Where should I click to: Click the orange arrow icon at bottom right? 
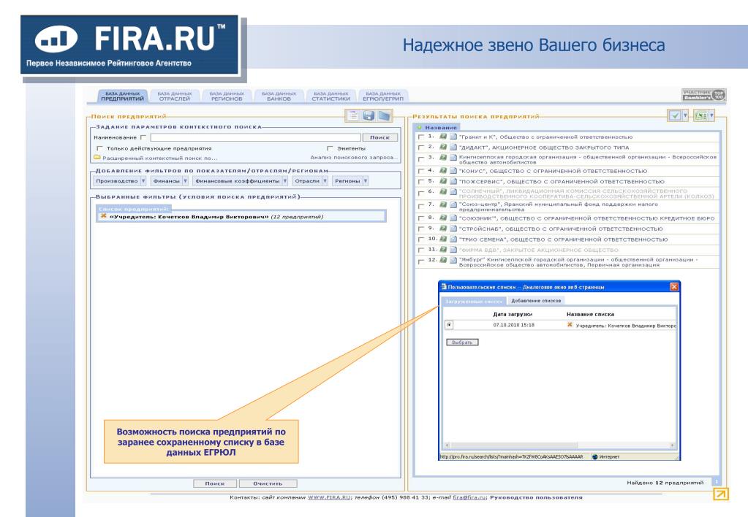(721, 494)
